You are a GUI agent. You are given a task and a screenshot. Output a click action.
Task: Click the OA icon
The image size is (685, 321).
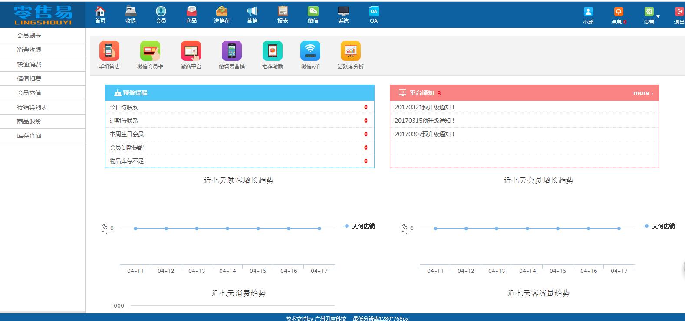tap(374, 11)
